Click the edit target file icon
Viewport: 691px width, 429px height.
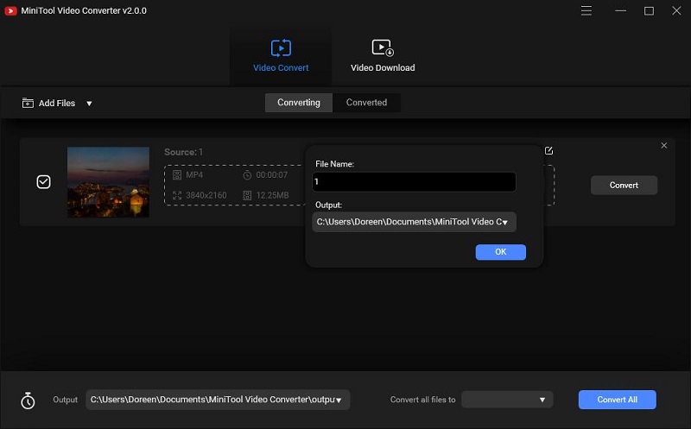[548, 151]
